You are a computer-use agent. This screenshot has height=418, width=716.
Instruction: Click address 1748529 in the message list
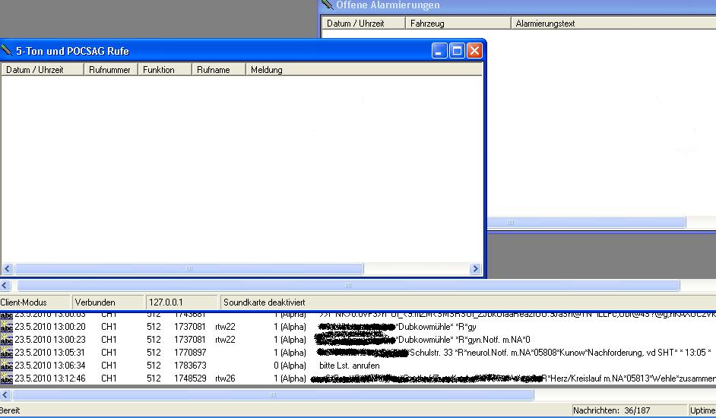pyautogui.click(x=190, y=378)
